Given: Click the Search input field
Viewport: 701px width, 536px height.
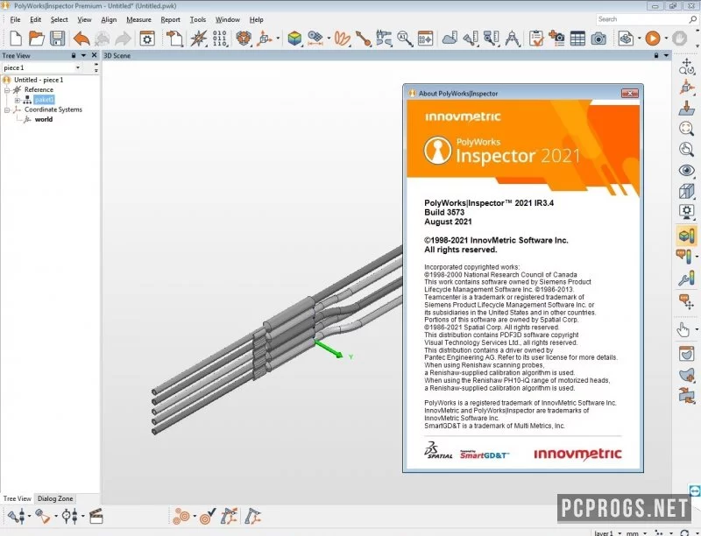Looking at the screenshot, I should pyautogui.click(x=641, y=19).
